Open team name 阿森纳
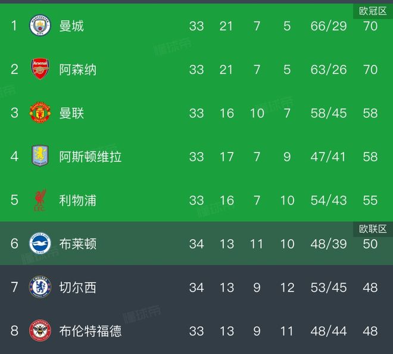The width and height of the screenshot is (393, 354). pos(77,70)
